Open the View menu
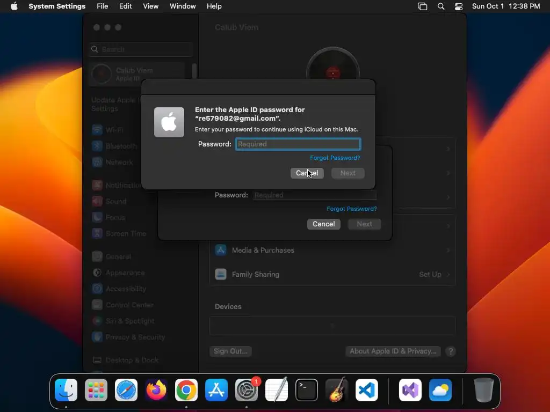Image resolution: width=550 pixels, height=412 pixels. coord(151,6)
